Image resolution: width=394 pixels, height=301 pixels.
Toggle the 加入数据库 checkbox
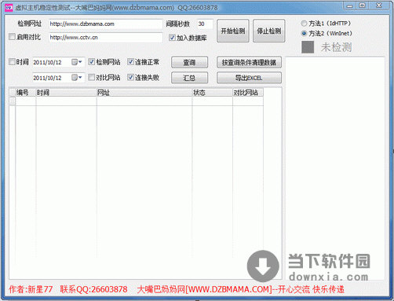tap(172, 38)
